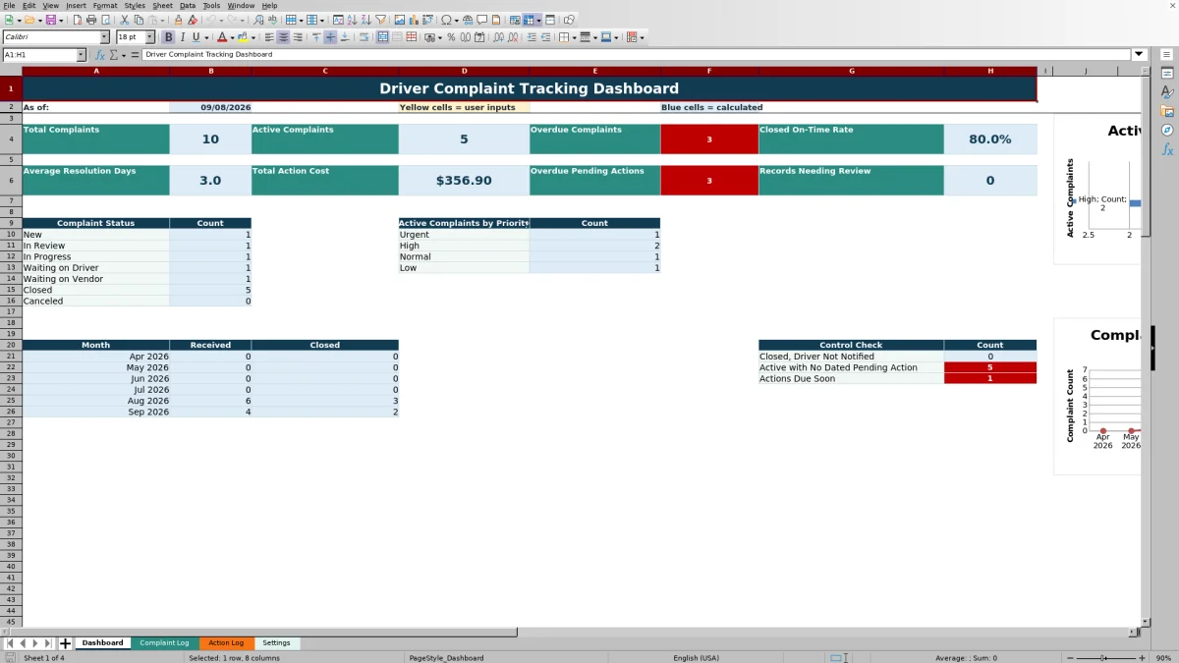
Task: Click the Spelling check icon
Action: (272, 20)
